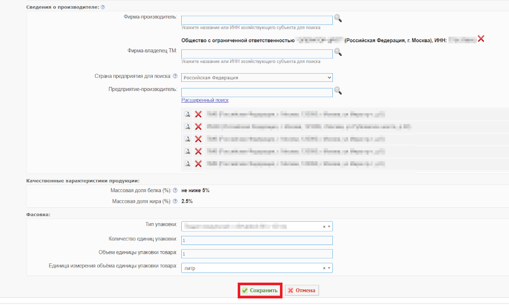View details of the last listed enterprise
Screen dimensions: 509x305
point(187,164)
